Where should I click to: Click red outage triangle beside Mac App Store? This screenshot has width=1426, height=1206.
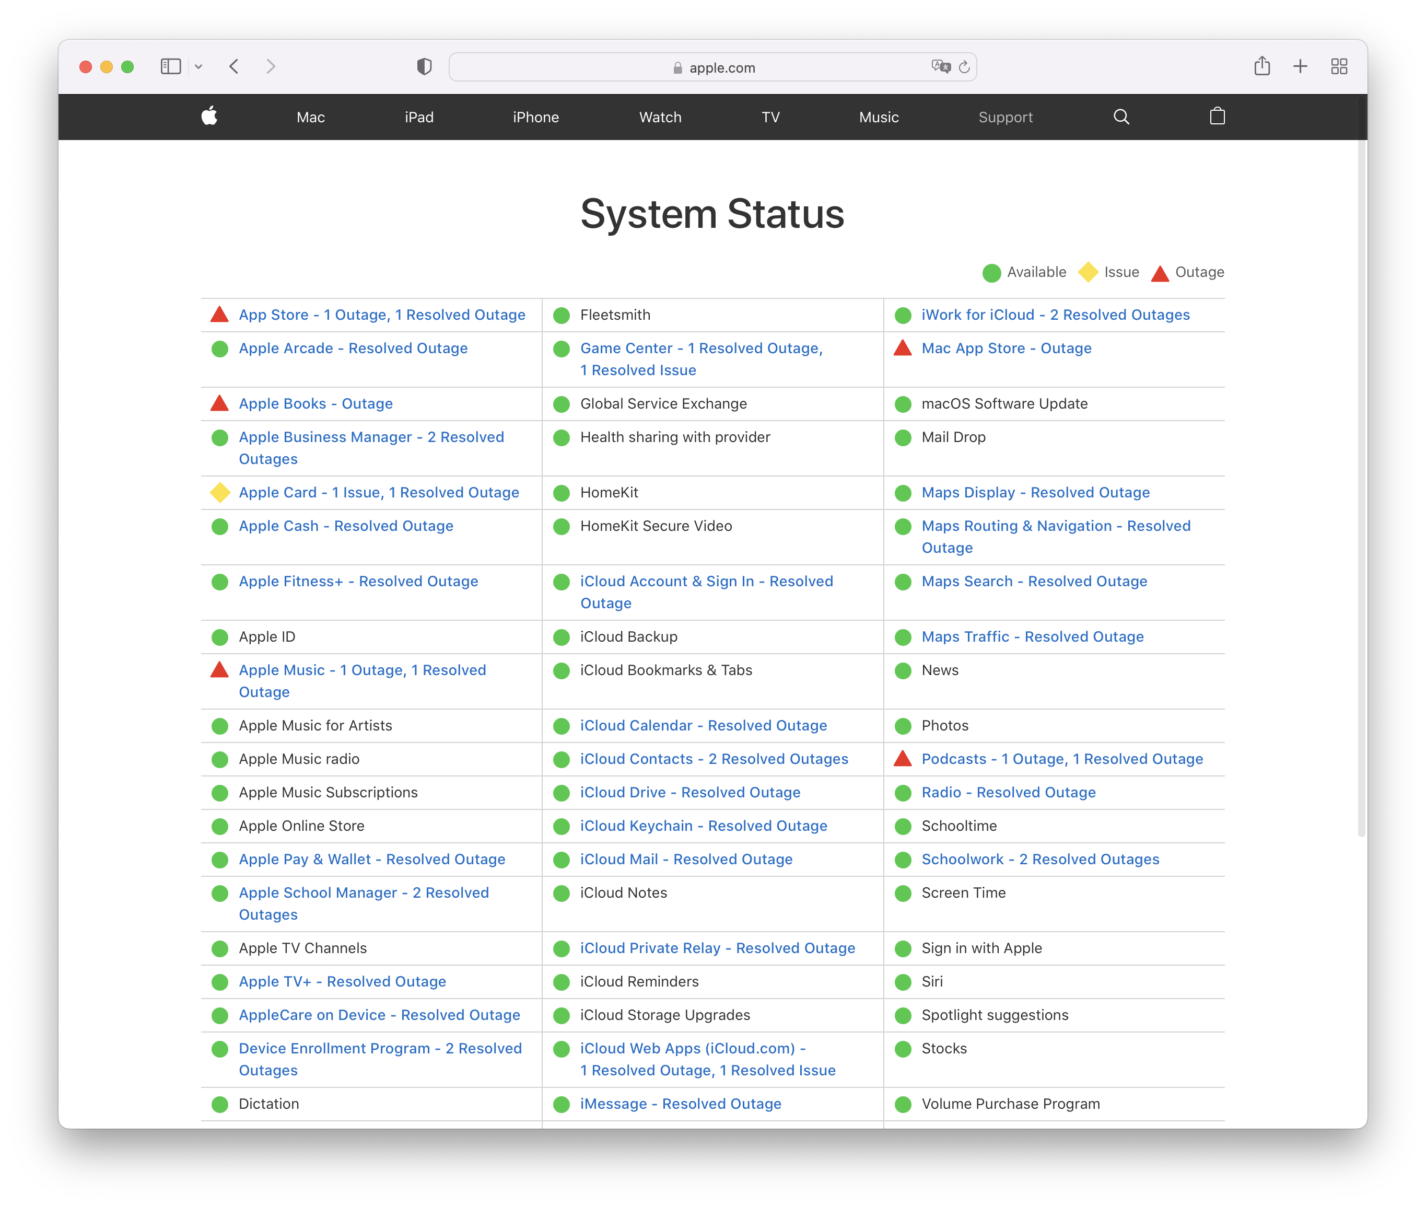tap(903, 347)
